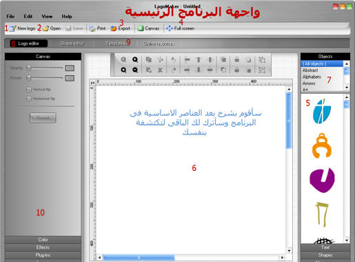Expand the Effects panel section
The width and height of the screenshot is (355, 262).
pos(43,248)
